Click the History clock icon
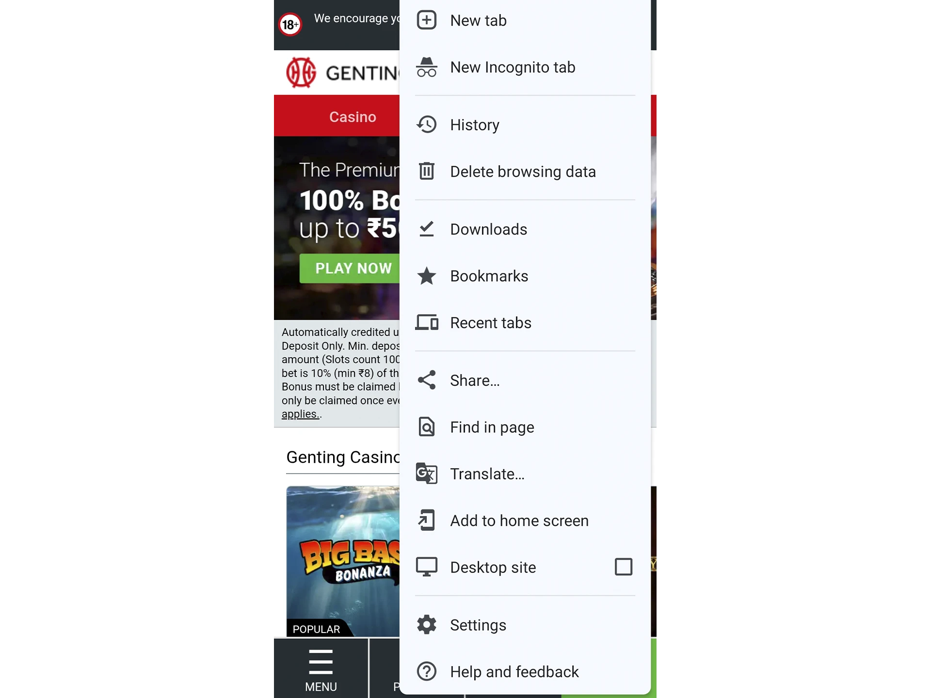Screen dimensions: 931x698 click(x=427, y=124)
